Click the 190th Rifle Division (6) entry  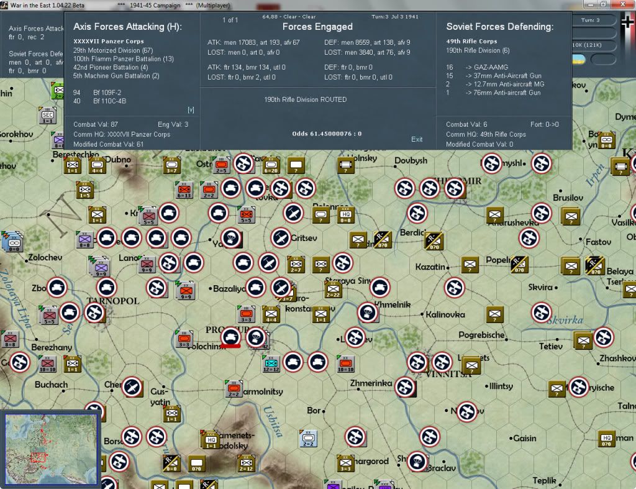coord(478,50)
